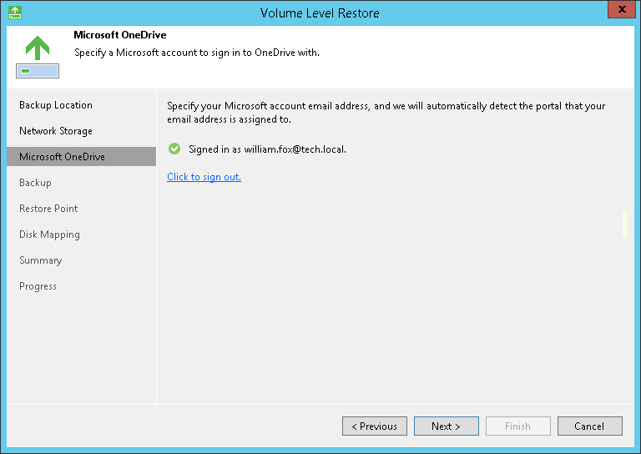
Task: Click the green restore arrow header icon
Action: point(38,57)
